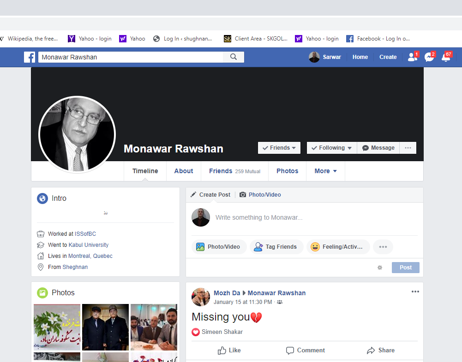Open the Kabul University link
Image resolution: width=462 pixels, height=362 pixels.
(89, 245)
